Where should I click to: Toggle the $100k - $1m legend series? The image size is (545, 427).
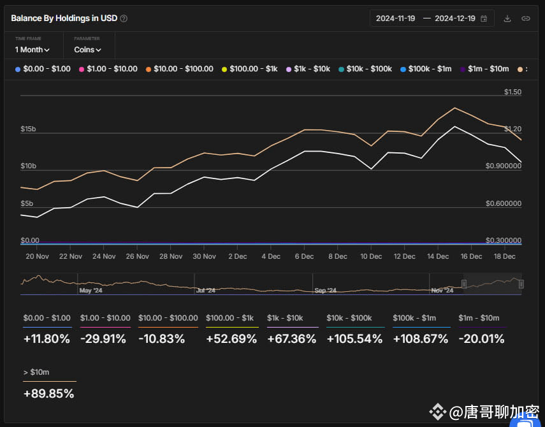[x=426, y=69]
